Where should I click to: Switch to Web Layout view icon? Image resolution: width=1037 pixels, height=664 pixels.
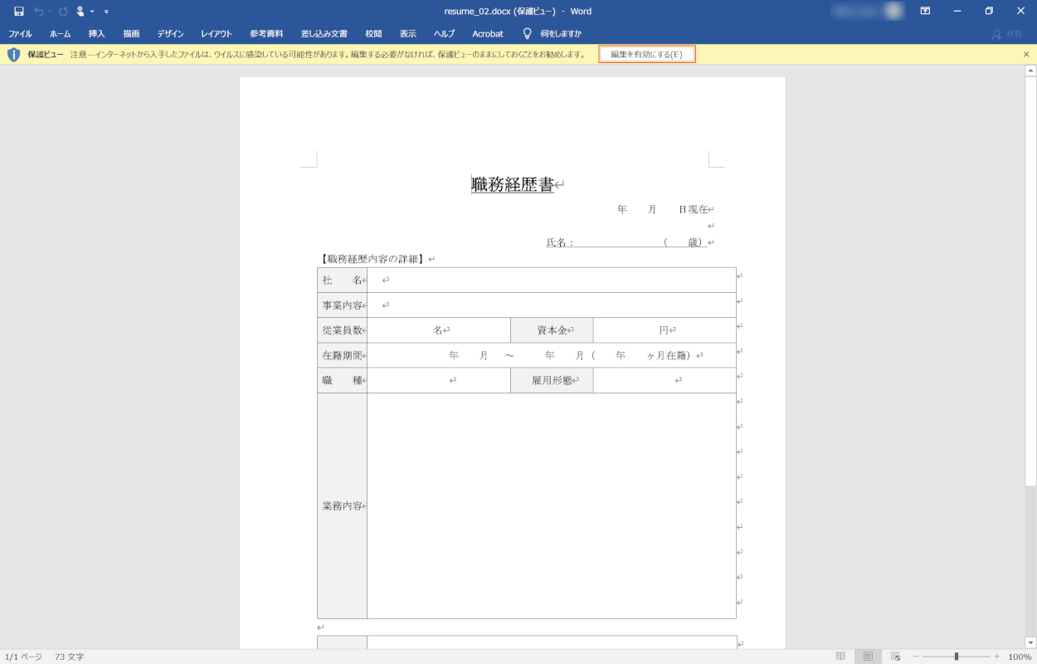click(x=896, y=657)
